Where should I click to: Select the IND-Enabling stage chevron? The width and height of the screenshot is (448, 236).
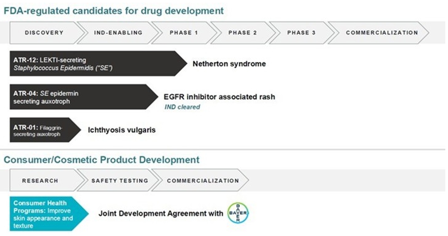coord(118,33)
